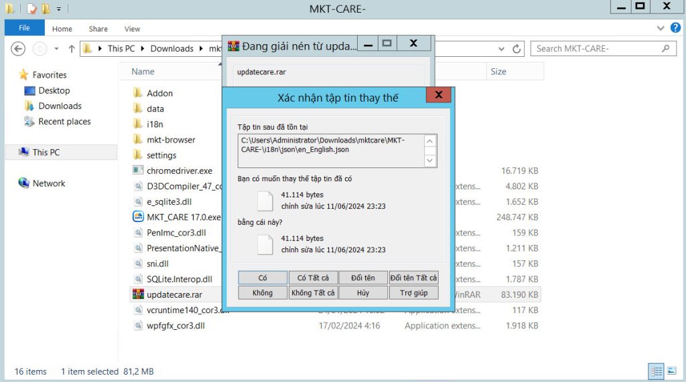Expand arrow after This PC in address bar

143,49
